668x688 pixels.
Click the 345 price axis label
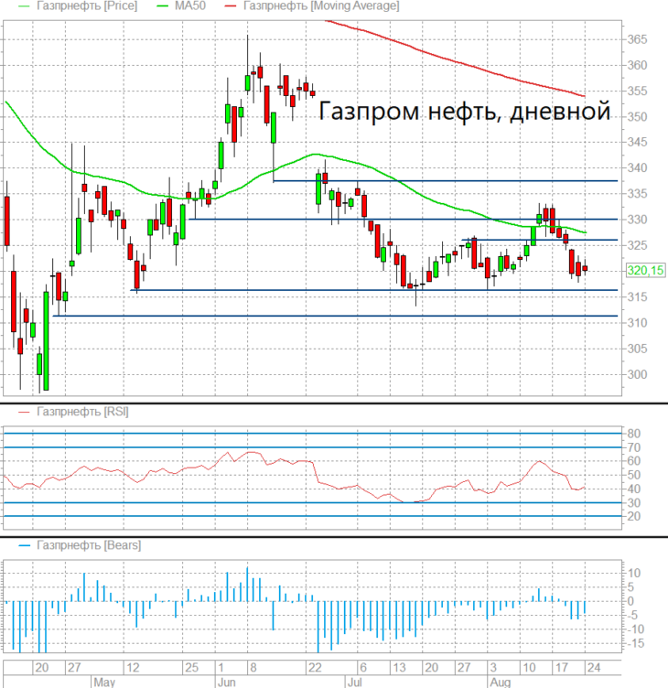[x=637, y=142]
